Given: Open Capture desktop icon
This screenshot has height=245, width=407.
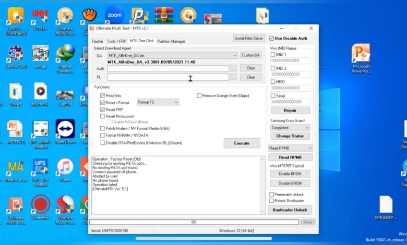Looking at the screenshot, I should click(x=65, y=98).
